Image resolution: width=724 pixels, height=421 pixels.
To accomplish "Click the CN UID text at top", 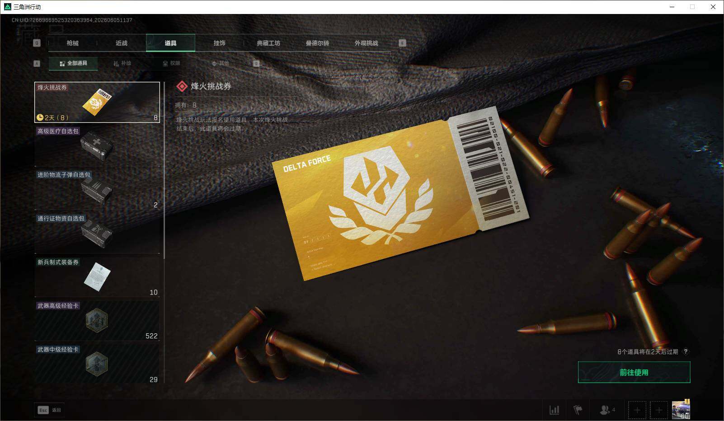I will point(72,20).
